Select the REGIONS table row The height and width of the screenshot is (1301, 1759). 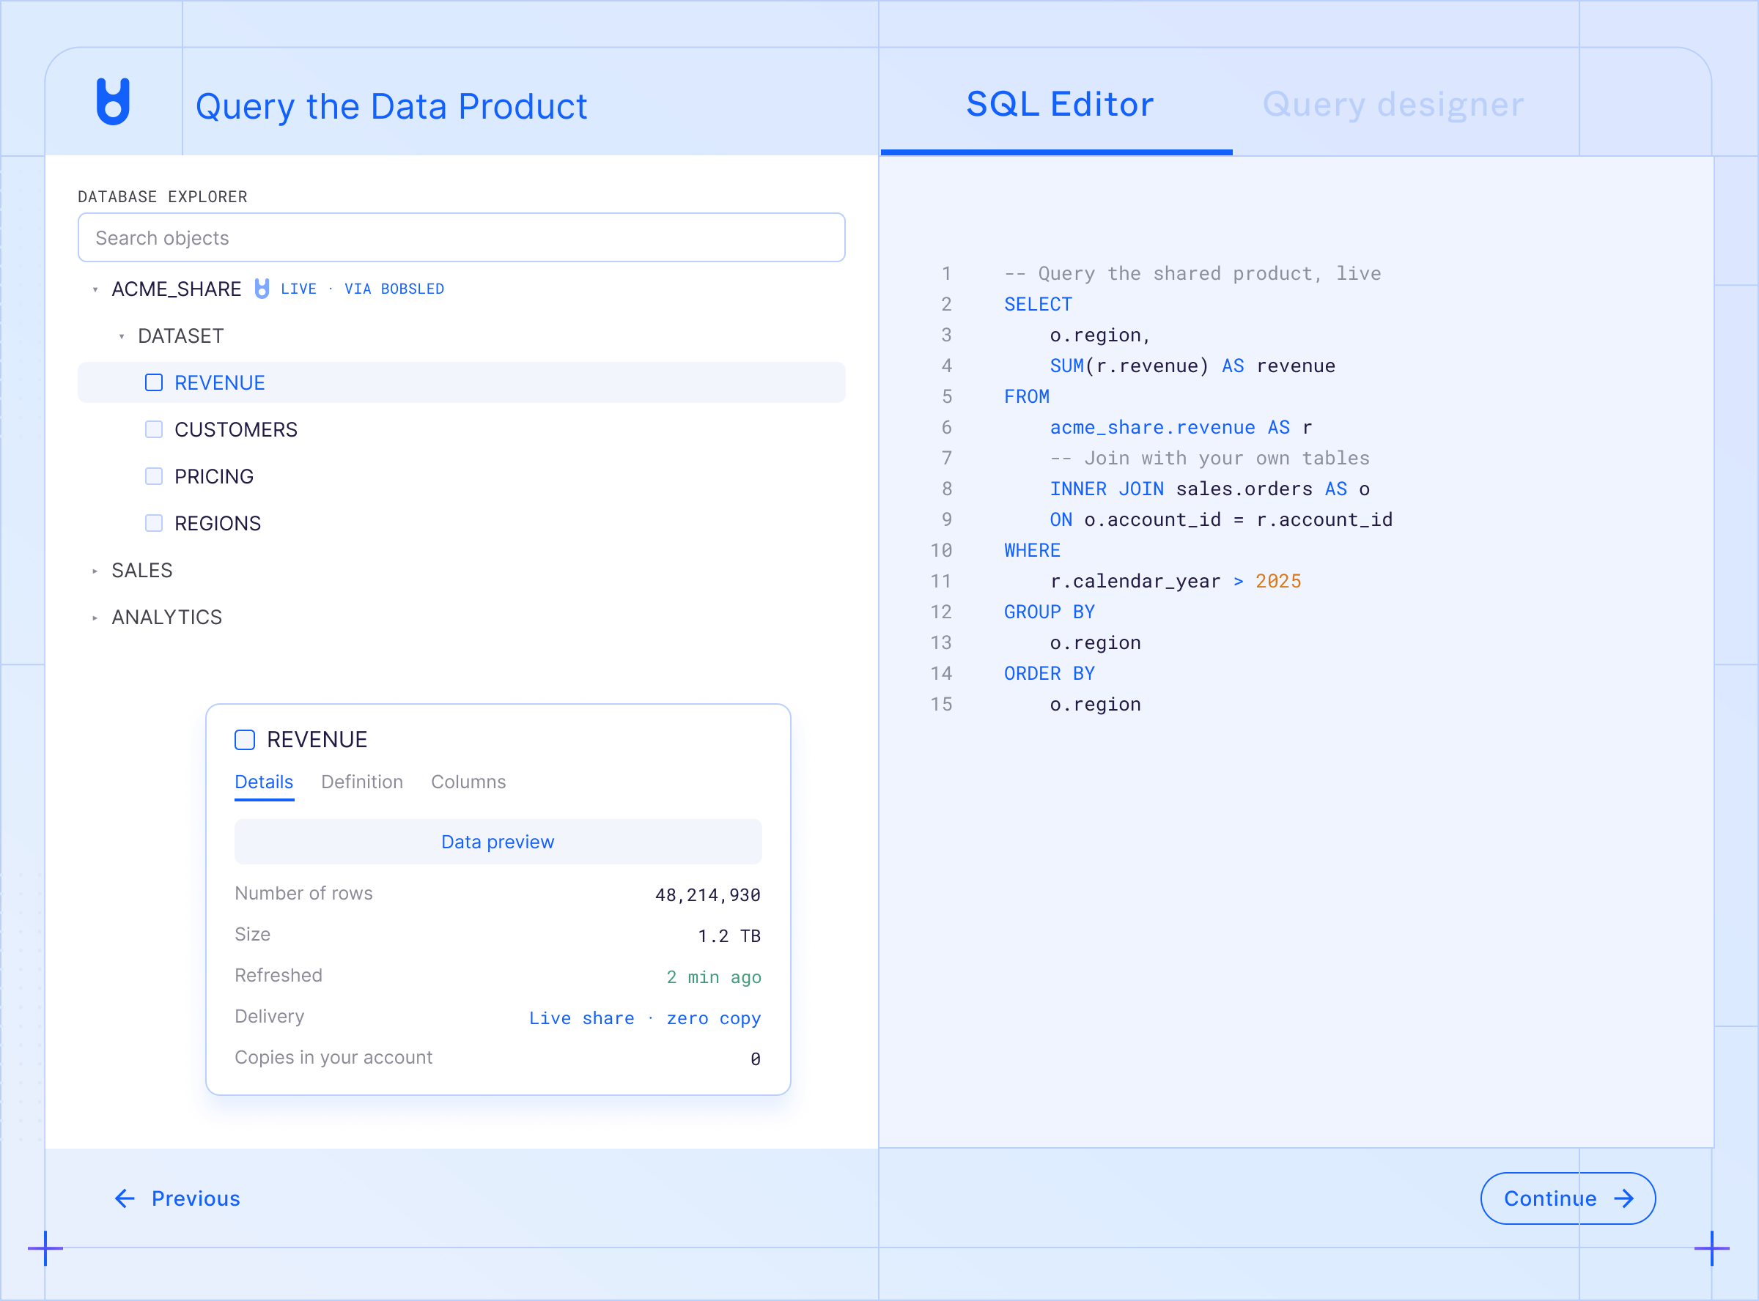[462, 524]
